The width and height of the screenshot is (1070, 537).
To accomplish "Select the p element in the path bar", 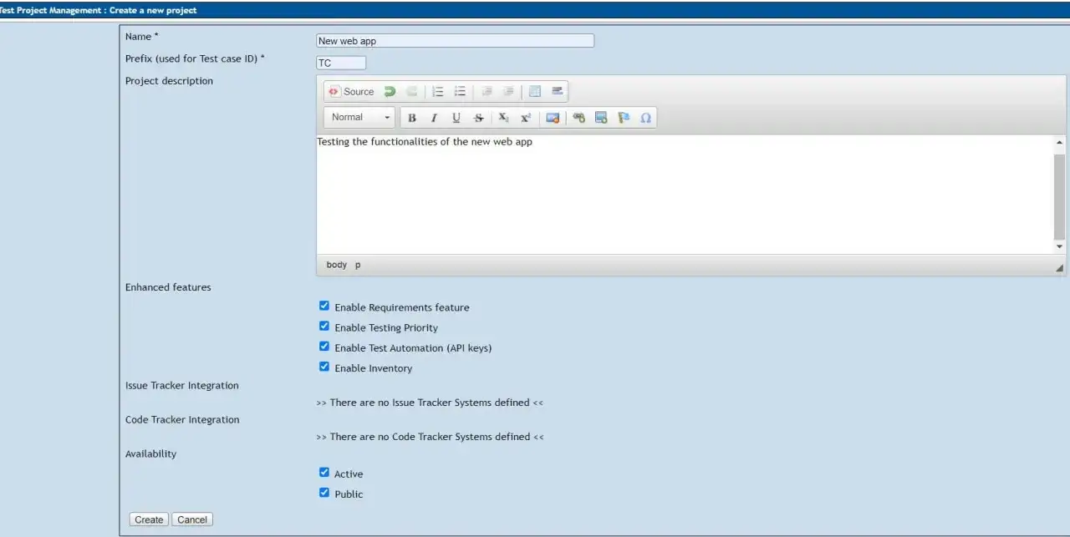I will click(x=358, y=265).
